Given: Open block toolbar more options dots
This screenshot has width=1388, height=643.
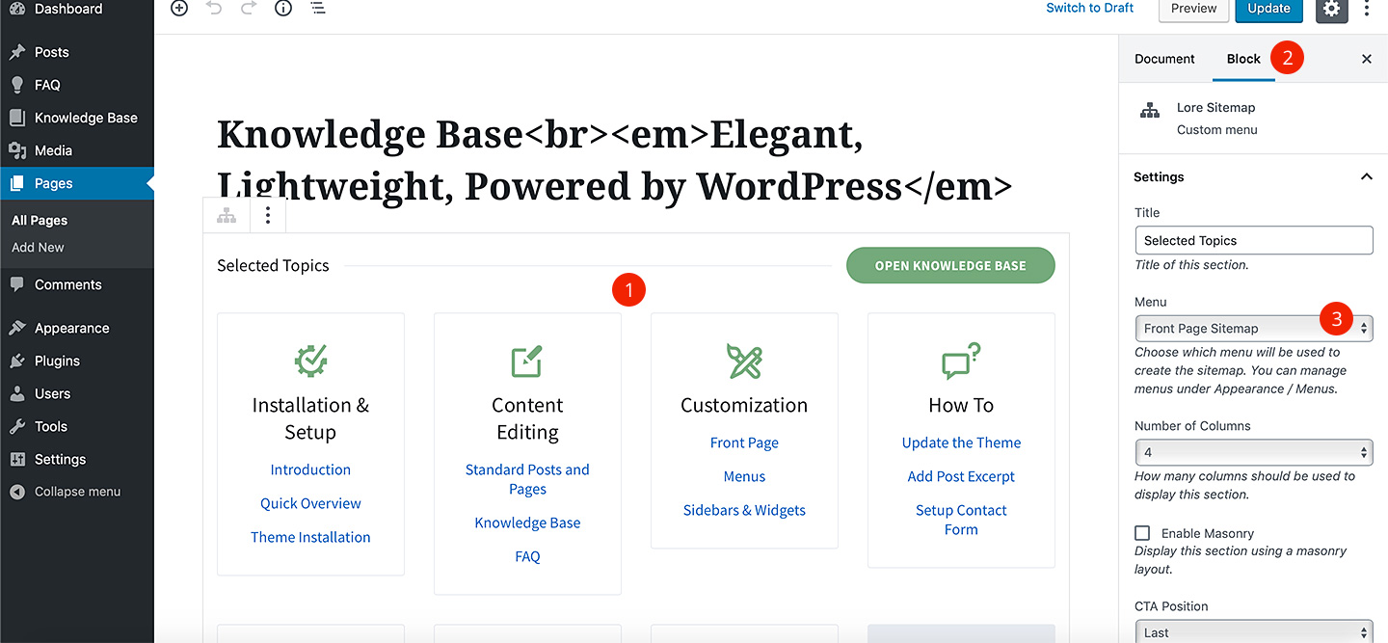Looking at the screenshot, I should point(268,216).
